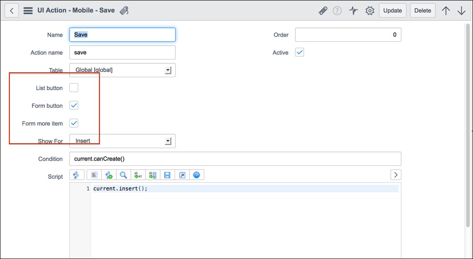Open the form context hamburger menu
The width and height of the screenshot is (473, 259).
(x=28, y=11)
